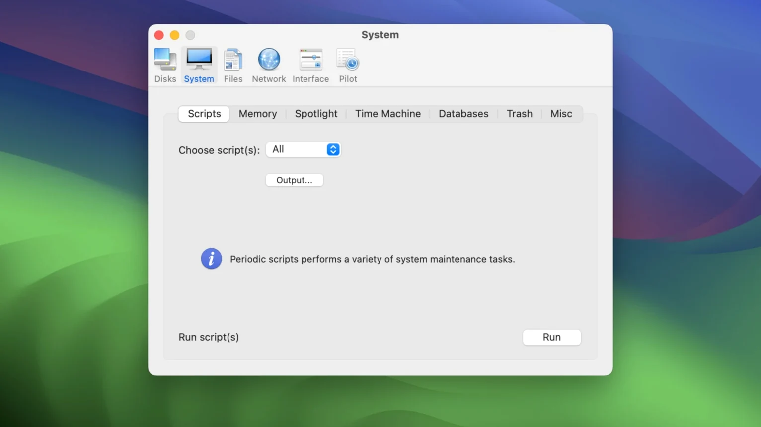Open the Trash tab
761x427 pixels.
[520, 114]
